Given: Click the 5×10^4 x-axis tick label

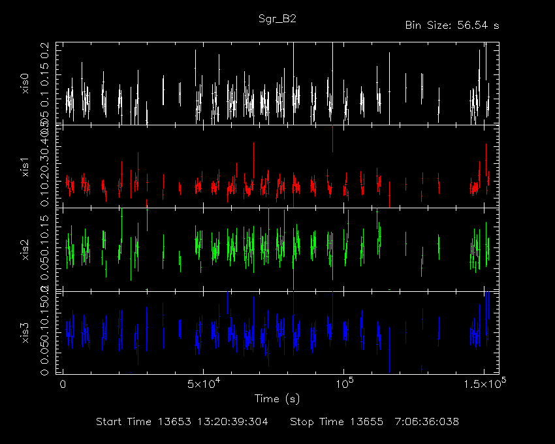Looking at the screenshot, I should pos(204,383).
